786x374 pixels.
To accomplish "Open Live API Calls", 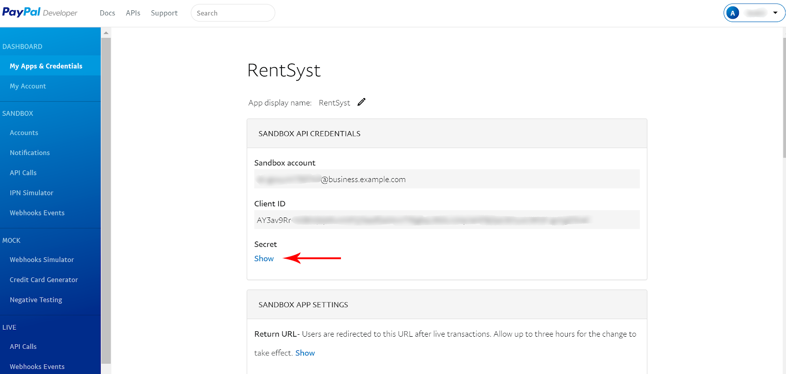I will (23, 347).
